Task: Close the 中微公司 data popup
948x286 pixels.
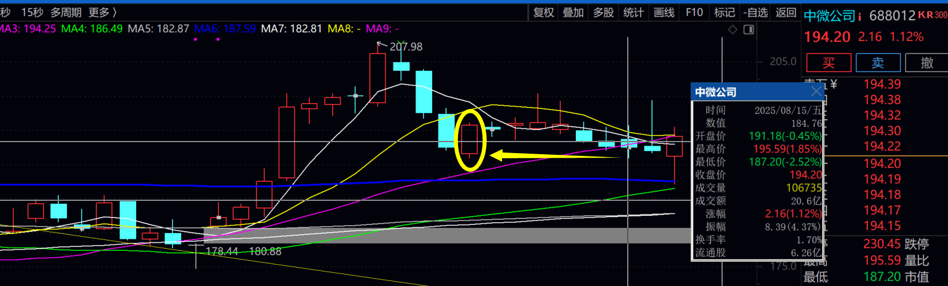Action: tap(816, 91)
